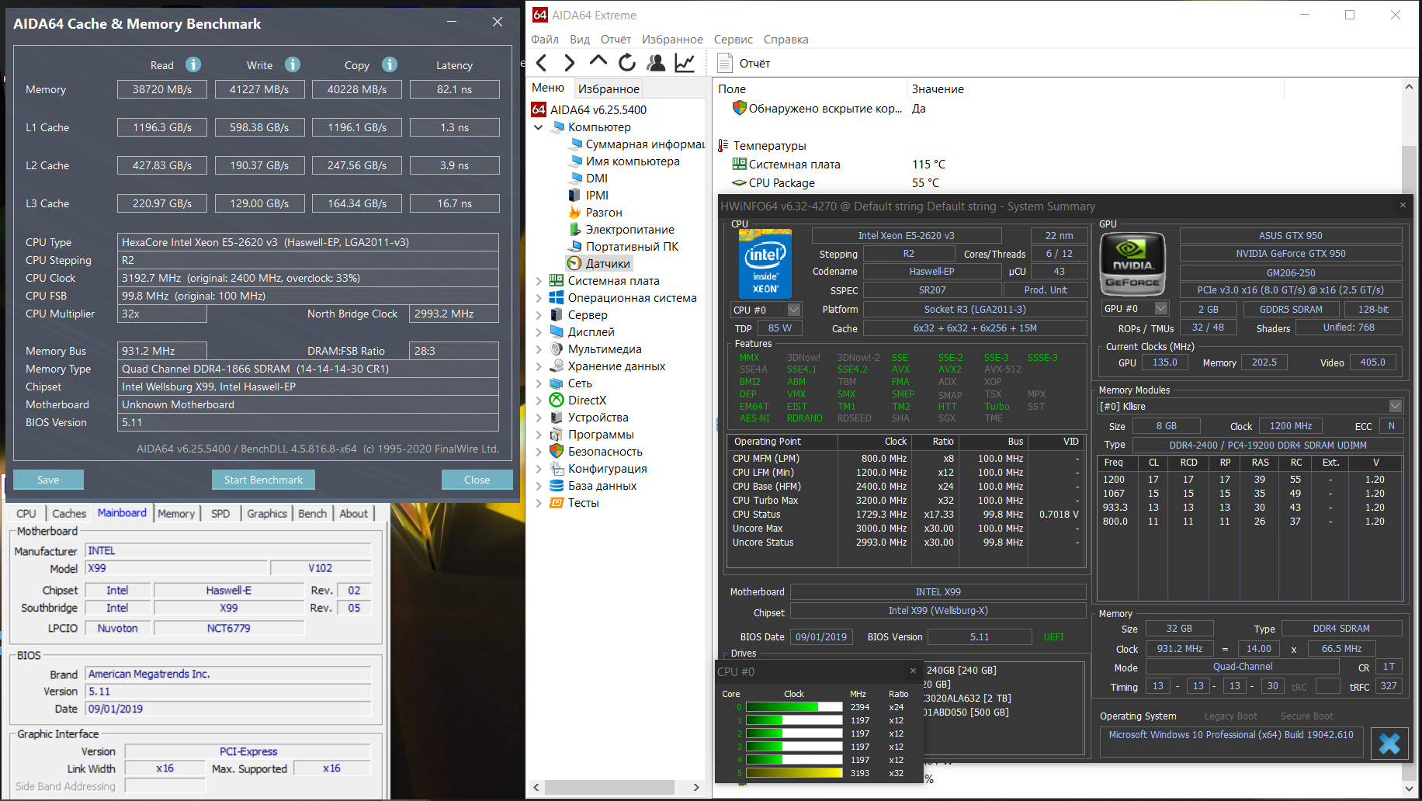Click the AIDA64 tree horizontal scrollbar right arrow
The image size is (1422, 801).
(x=696, y=787)
